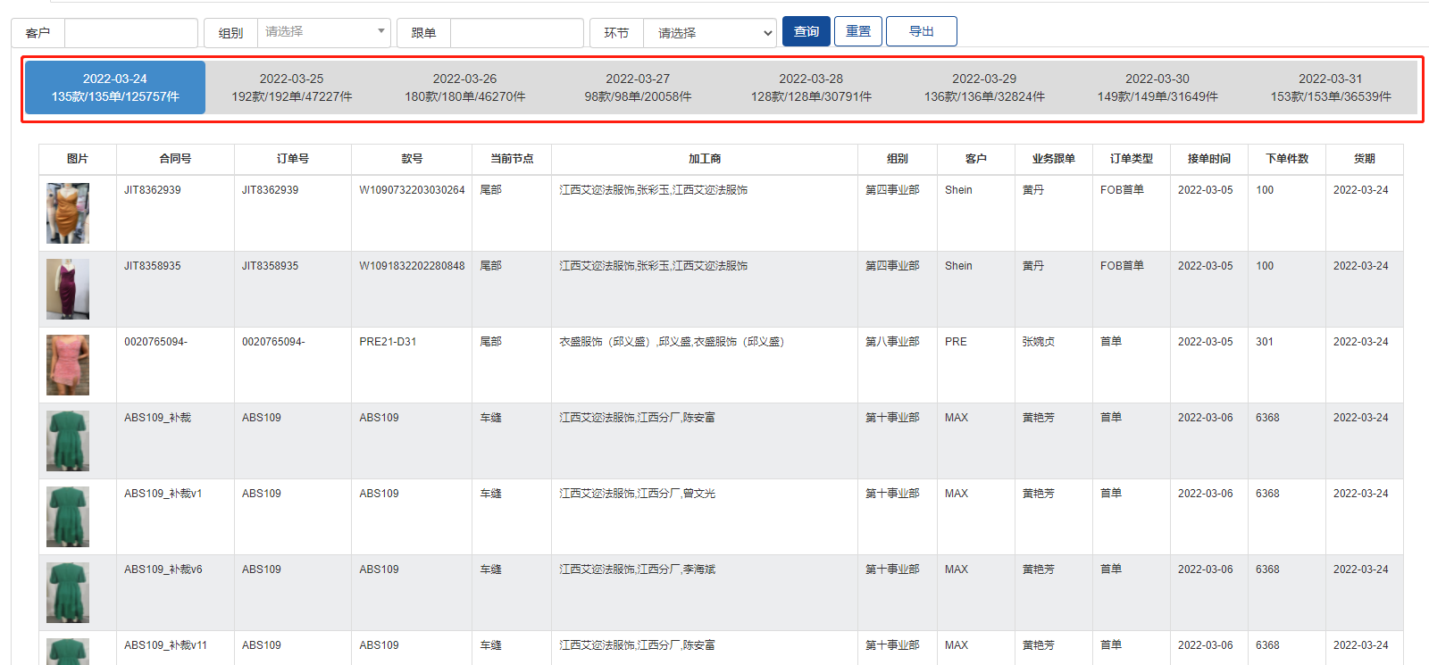Click the 导出 export button
This screenshot has width=1429, height=665.
coord(921,31)
